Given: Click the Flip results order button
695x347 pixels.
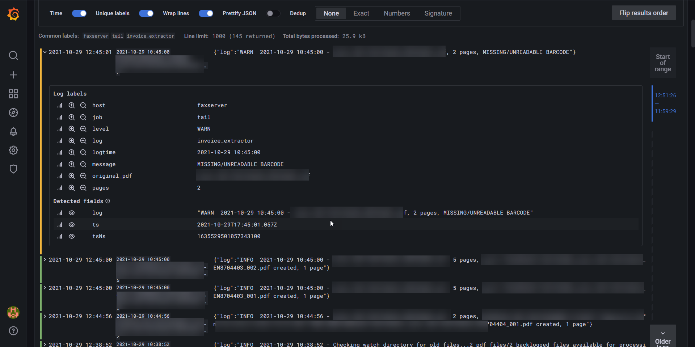Looking at the screenshot, I should (644, 13).
